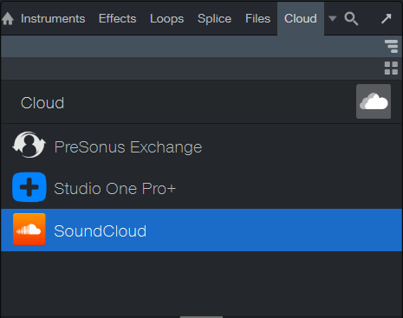Select the PreSonus Exchange entry
The width and height of the screenshot is (403, 318).
pyautogui.click(x=202, y=146)
